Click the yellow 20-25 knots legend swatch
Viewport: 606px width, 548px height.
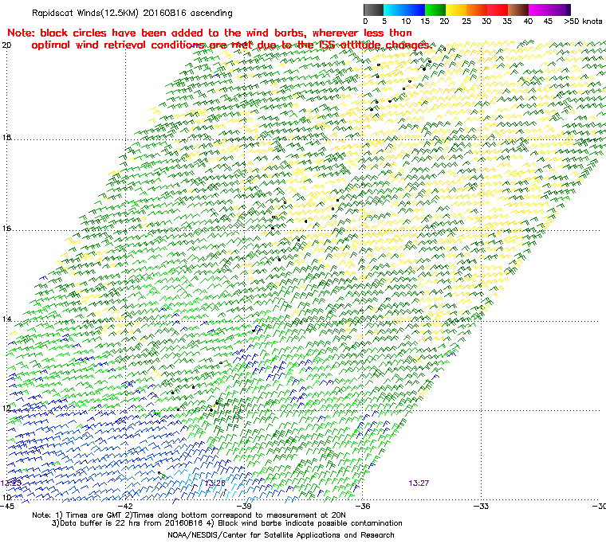point(456,10)
